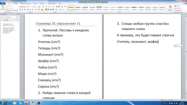Apply the Без интервала style
This screenshot has width=187, height=105.
pos(78,8)
